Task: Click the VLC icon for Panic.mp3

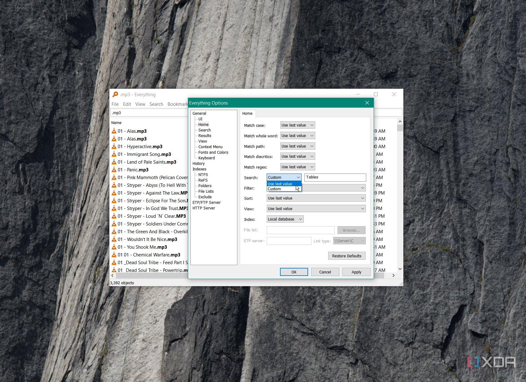Action: pyautogui.click(x=114, y=170)
